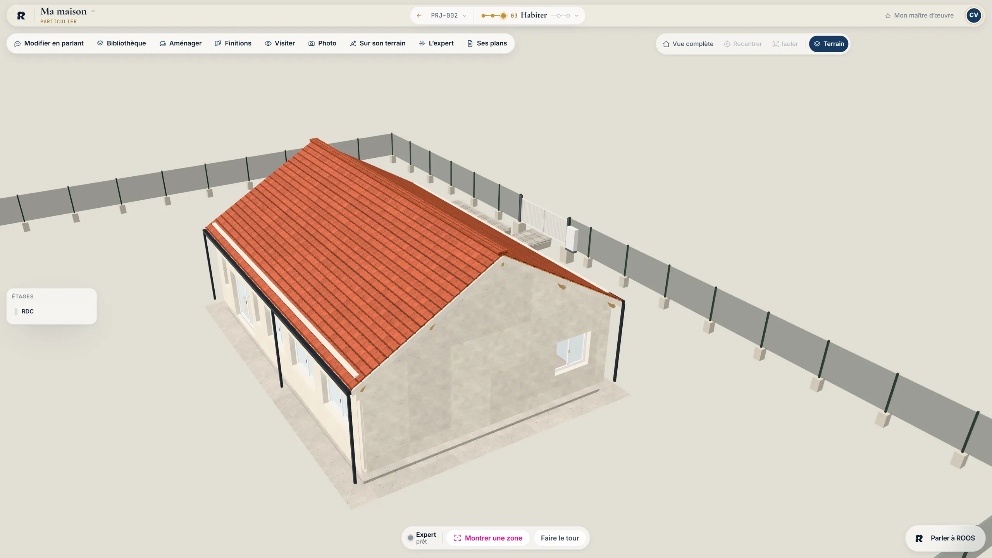
Task: Select the first empty step circle after Habiter
Action: point(559,16)
